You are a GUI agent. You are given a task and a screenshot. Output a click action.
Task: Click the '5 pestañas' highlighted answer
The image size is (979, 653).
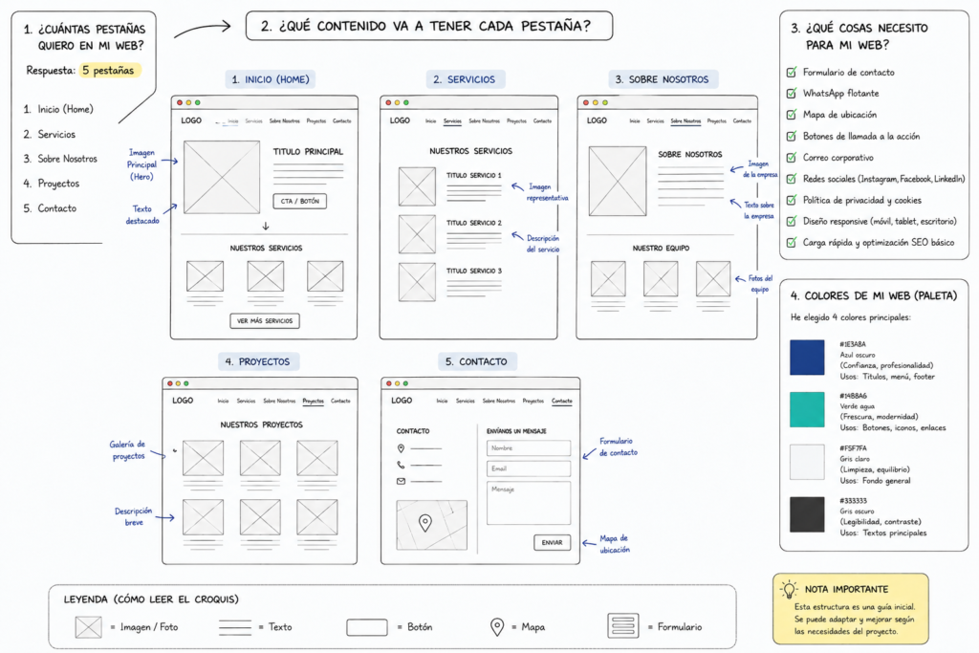(x=109, y=71)
